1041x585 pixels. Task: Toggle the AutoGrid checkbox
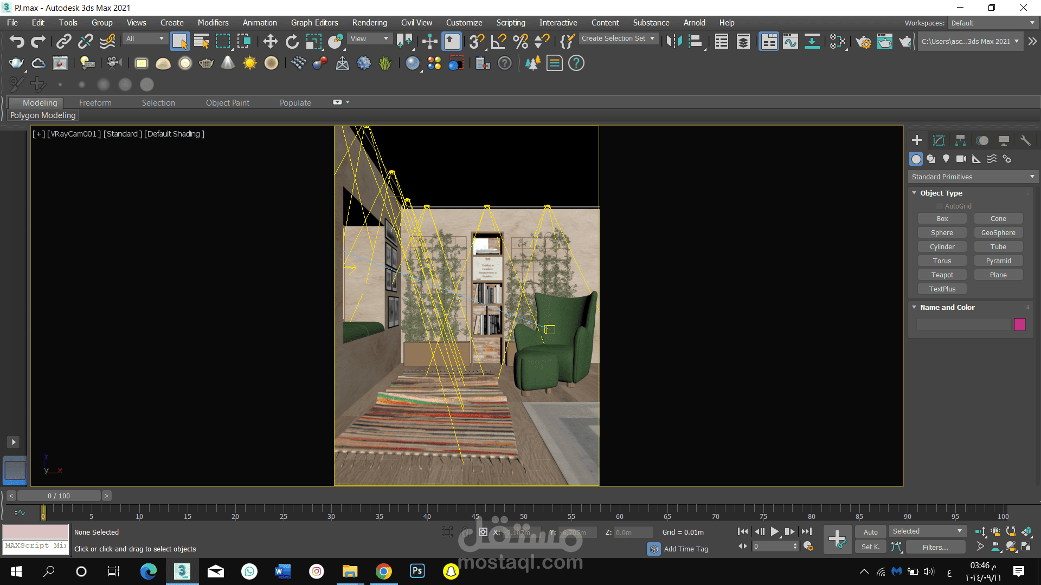(940, 206)
